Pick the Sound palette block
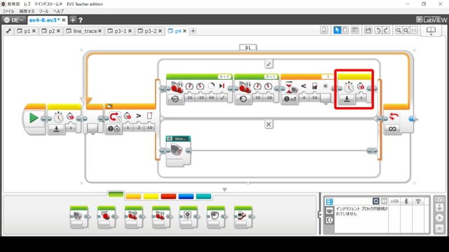The width and height of the screenshot is (449, 252). click(x=216, y=217)
